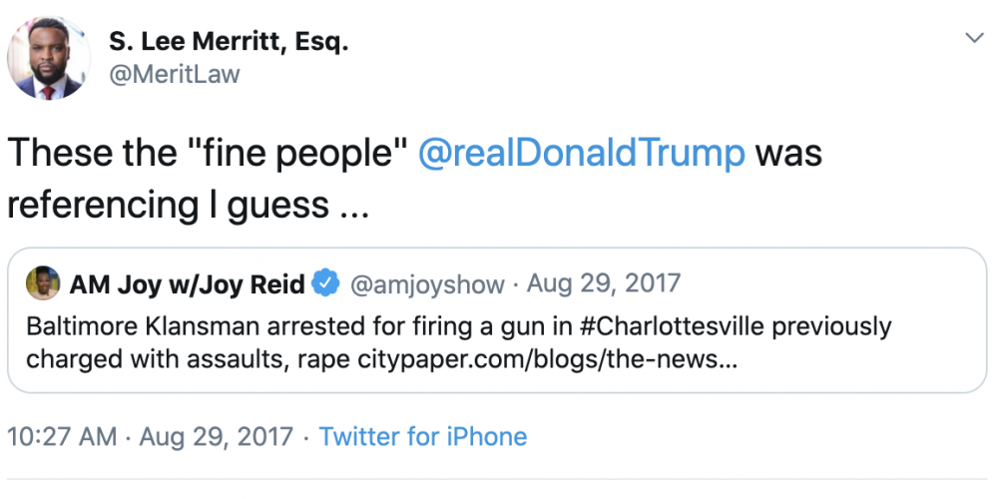Viewport: 998px width, 499px height.
Task: Click the @amjoyshow handle
Action: (x=425, y=284)
